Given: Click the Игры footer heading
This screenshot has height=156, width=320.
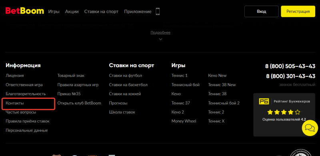Looking at the screenshot, I should (178, 66).
